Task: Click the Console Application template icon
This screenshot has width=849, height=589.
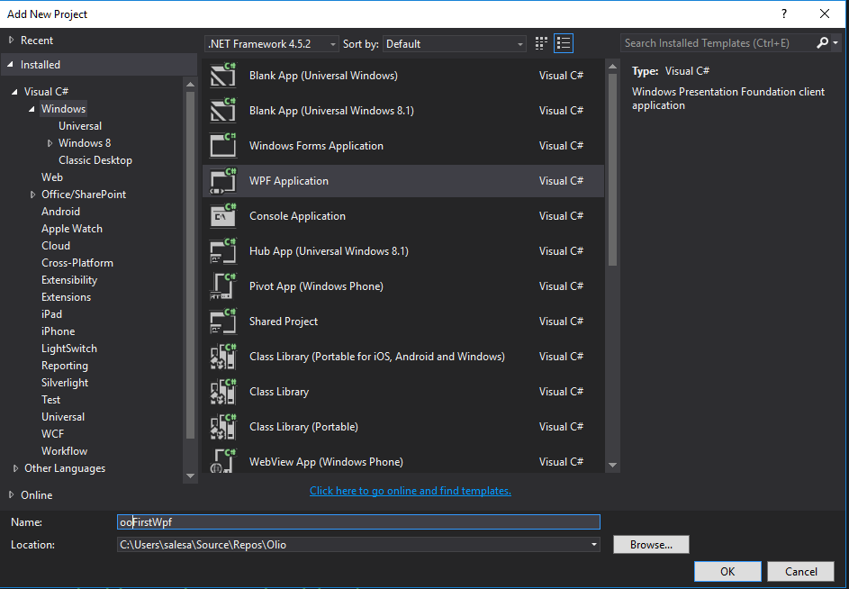Action: [x=222, y=216]
